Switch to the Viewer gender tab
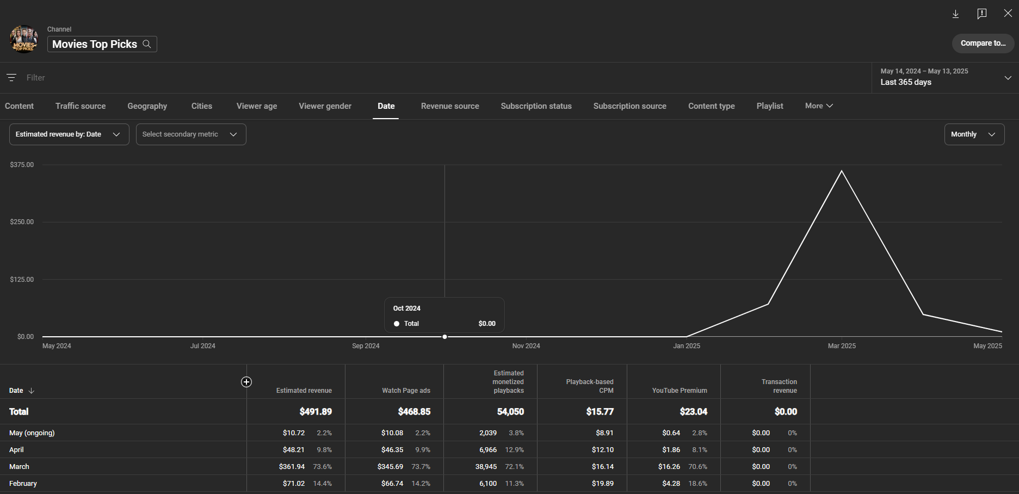 pos(325,106)
